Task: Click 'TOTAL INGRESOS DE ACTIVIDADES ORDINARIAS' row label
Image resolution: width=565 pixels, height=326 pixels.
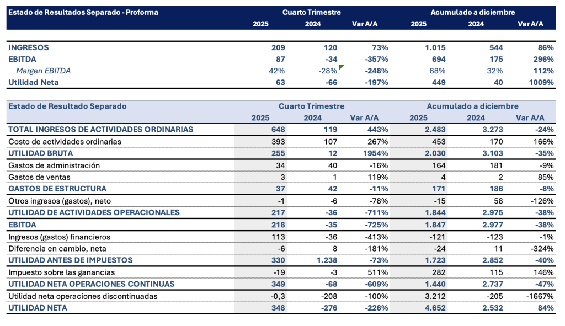Action: tap(100, 129)
